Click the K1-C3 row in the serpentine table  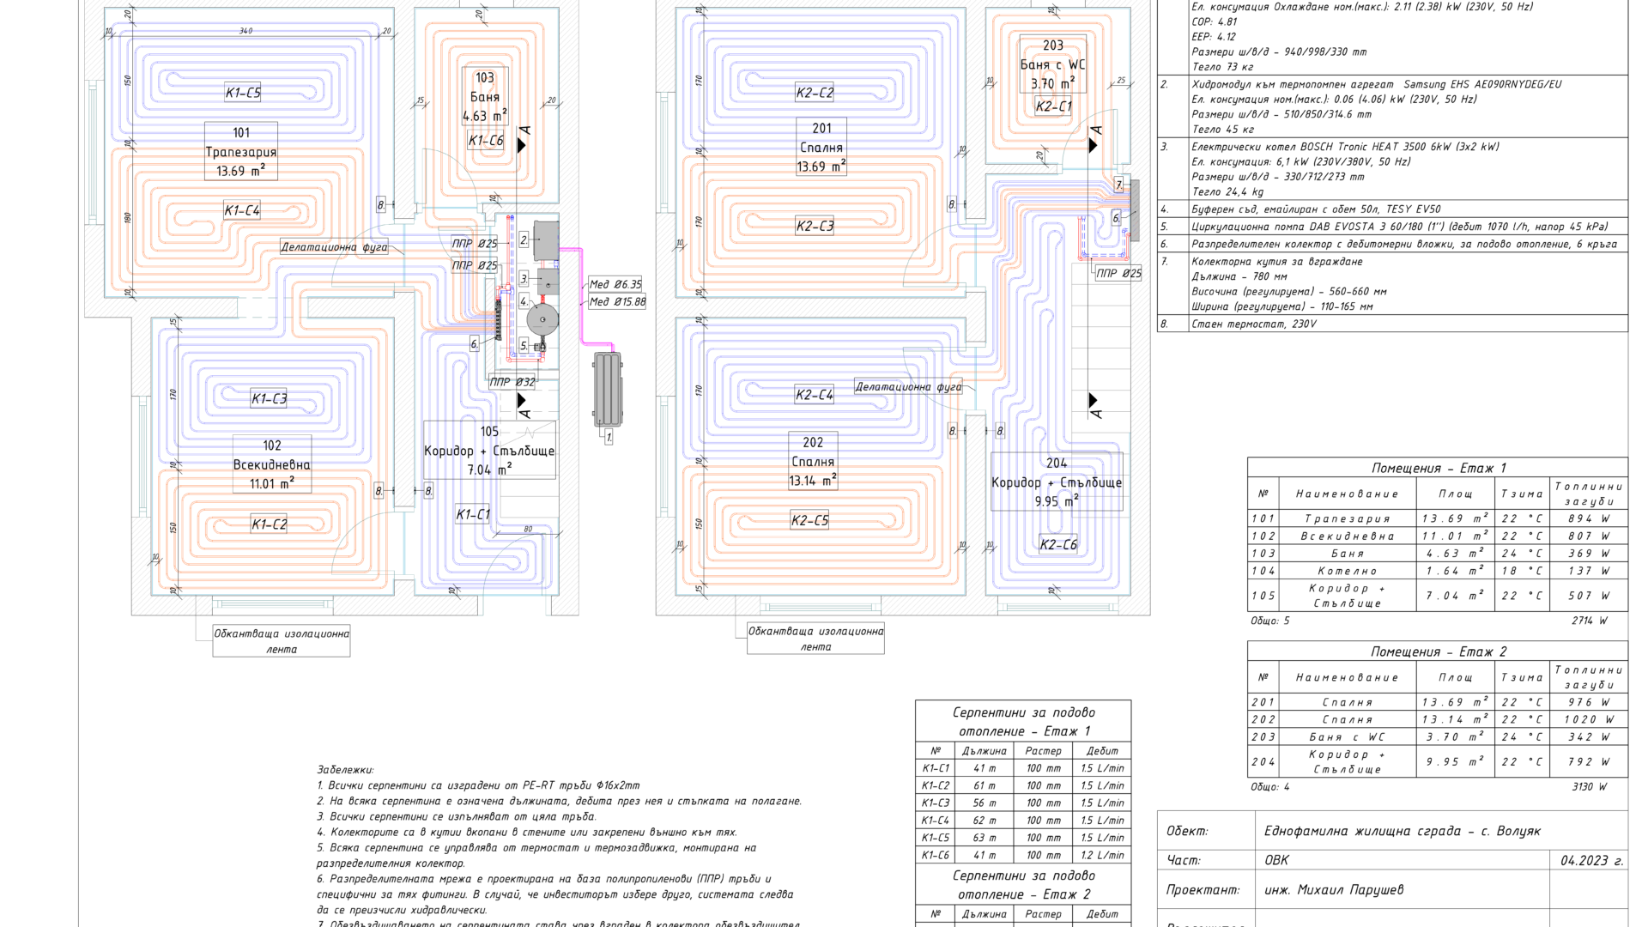(1023, 803)
